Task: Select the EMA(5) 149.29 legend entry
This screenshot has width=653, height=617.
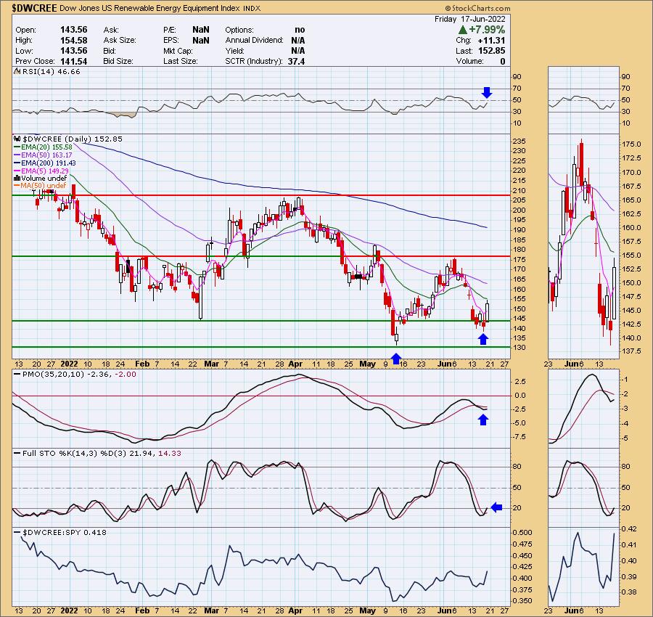Action: pos(44,171)
